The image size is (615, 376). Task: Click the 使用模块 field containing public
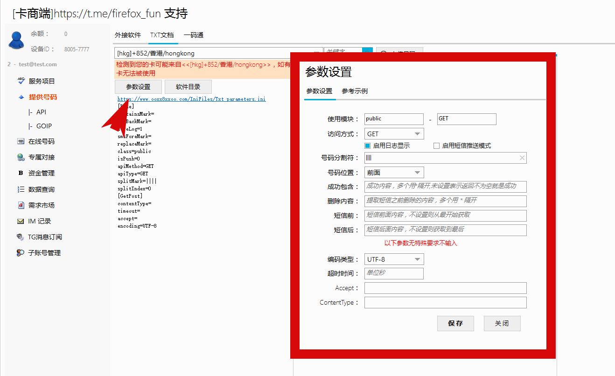[394, 119]
